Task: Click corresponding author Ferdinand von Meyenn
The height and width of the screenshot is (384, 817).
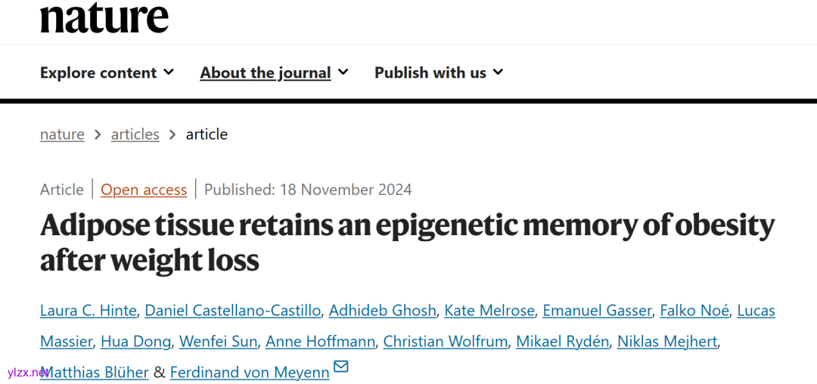Action: tap(250, 372)
